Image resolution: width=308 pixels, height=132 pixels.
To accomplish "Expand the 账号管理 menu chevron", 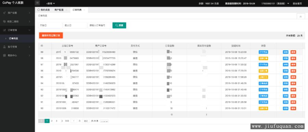I will click(x=29, y=47).
